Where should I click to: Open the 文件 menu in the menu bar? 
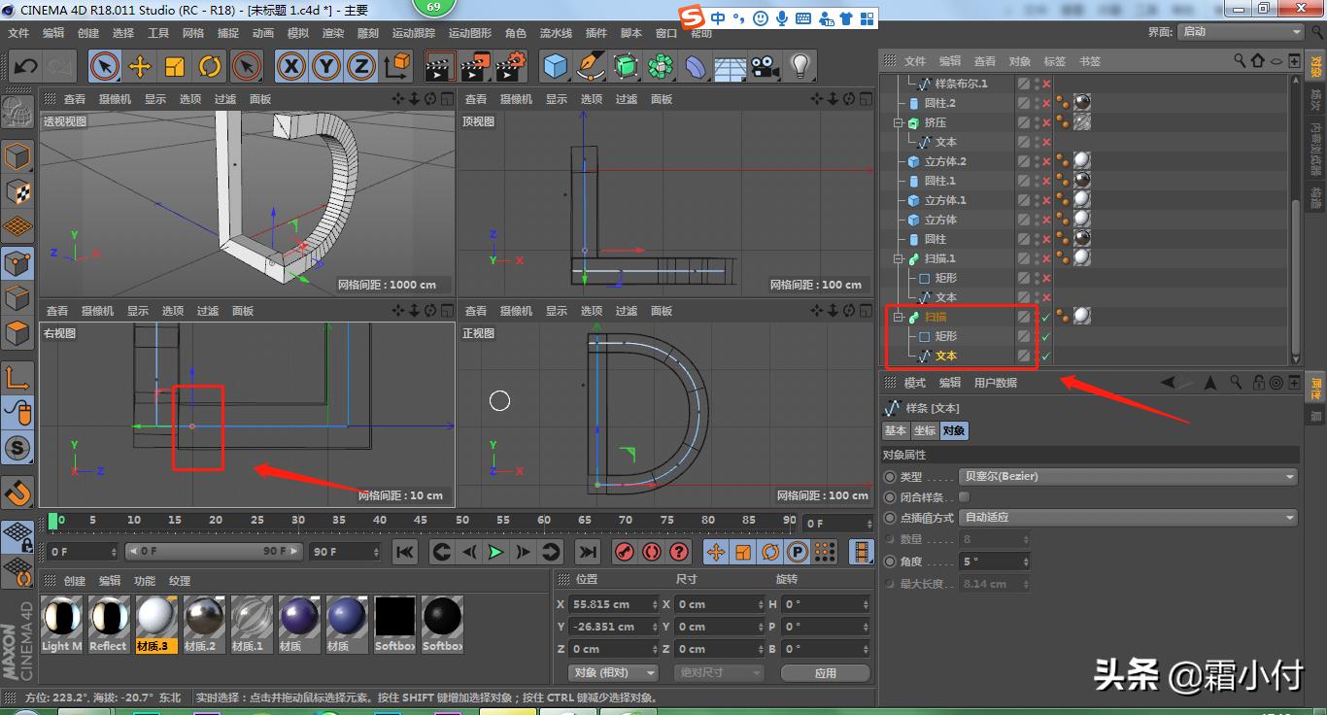click(17, 32)
